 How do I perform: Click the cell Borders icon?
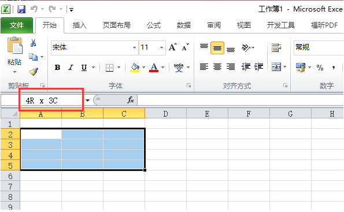109,68
